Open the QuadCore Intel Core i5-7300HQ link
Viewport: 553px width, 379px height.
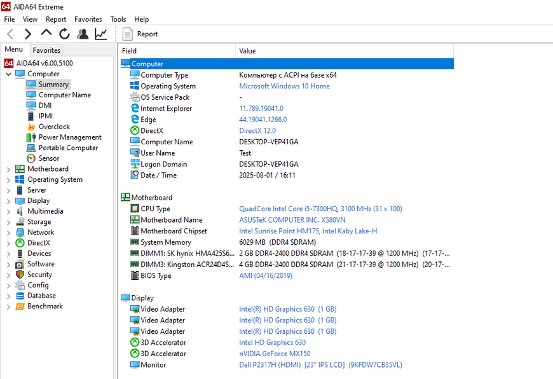[x=320, y=209]
